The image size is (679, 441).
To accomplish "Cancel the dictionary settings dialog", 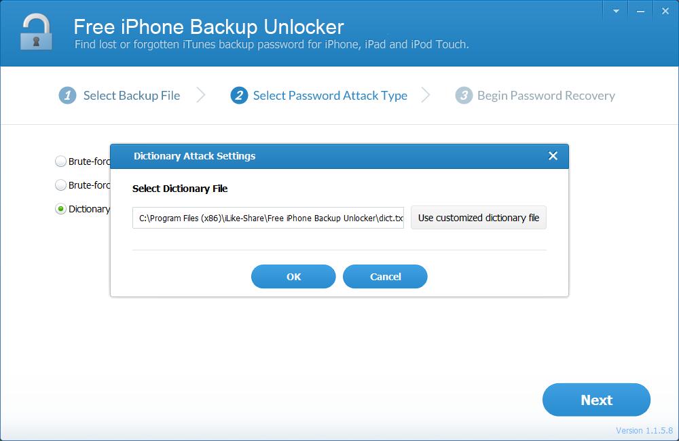I will click(385, 277).
